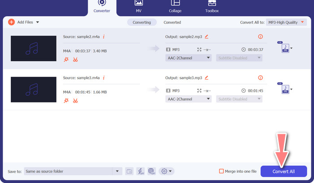Click the 1.66 MB file size
314x183 pixels.
(x=100, y=92)
